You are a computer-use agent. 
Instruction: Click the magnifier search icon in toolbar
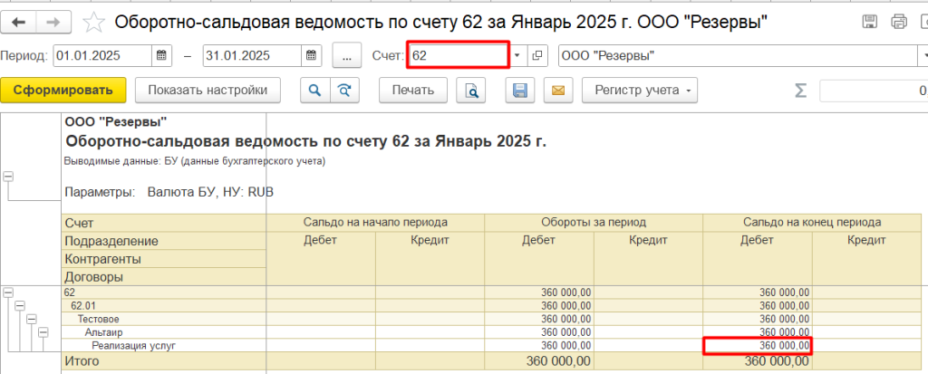315,90
